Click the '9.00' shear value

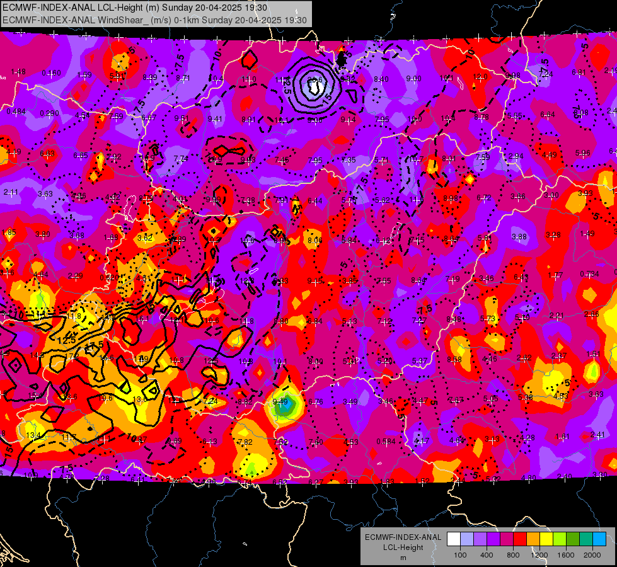414,79
